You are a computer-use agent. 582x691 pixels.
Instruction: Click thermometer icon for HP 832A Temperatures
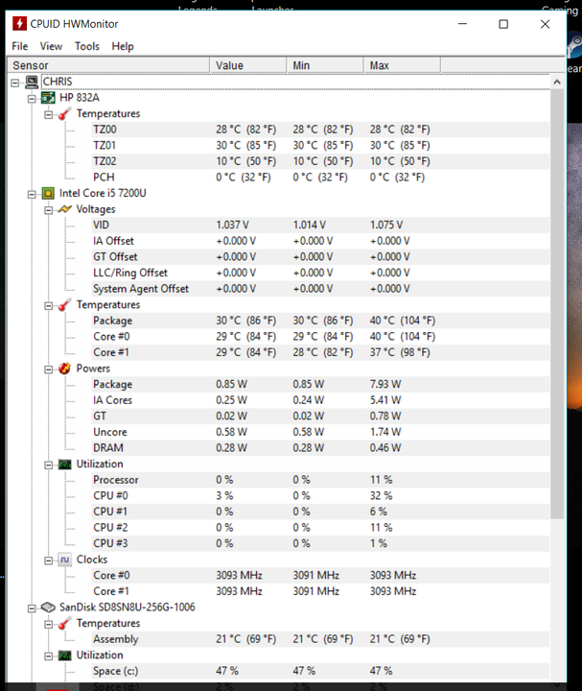point(64,113)
